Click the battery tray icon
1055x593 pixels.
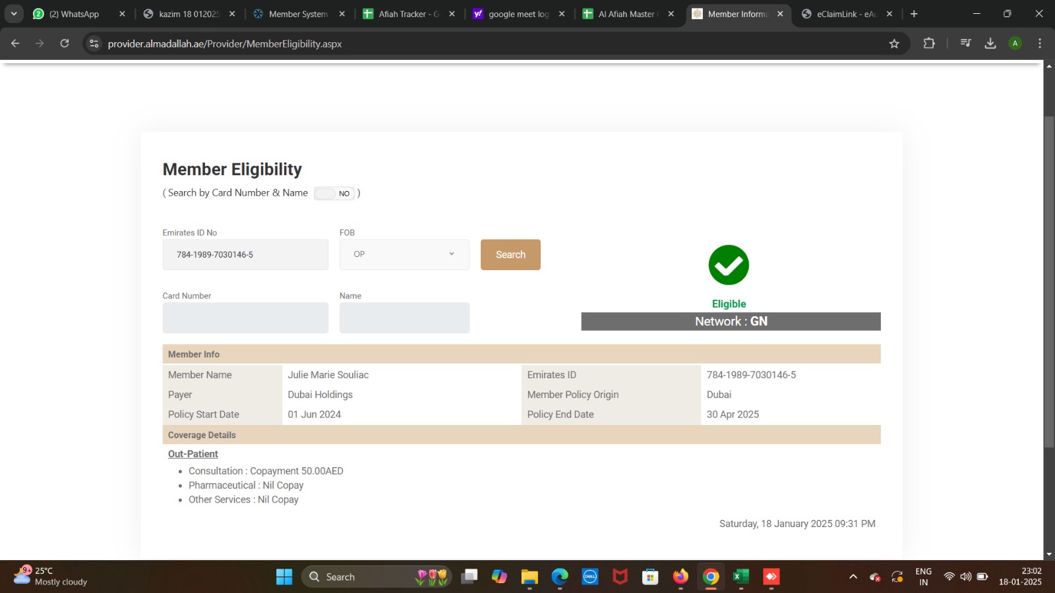tap(982, 577)
